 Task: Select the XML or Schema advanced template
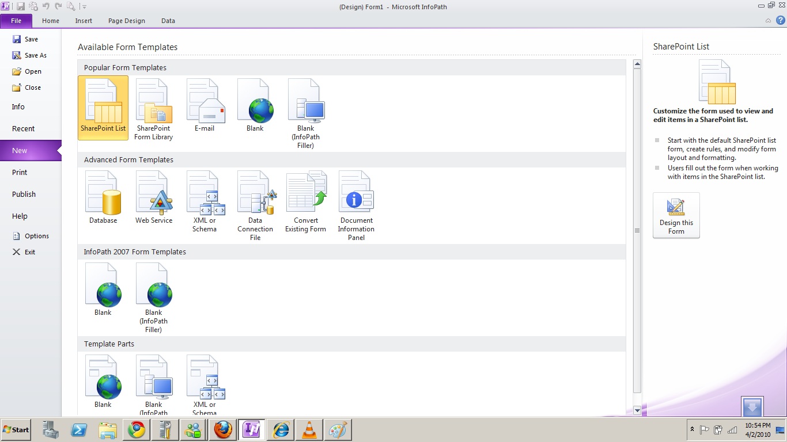click(205, 201)
